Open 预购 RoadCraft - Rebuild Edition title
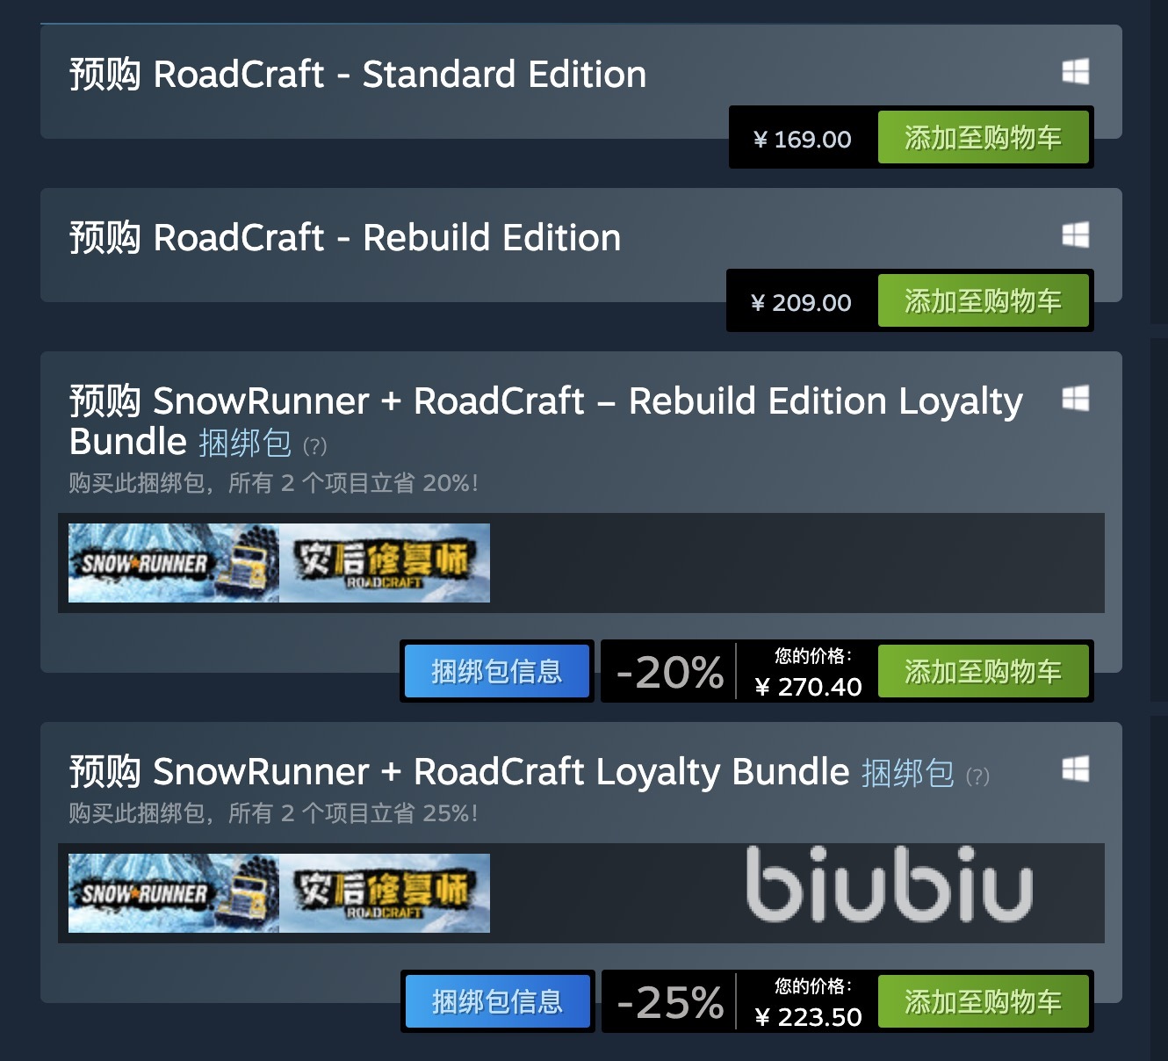 pos(345,238)
